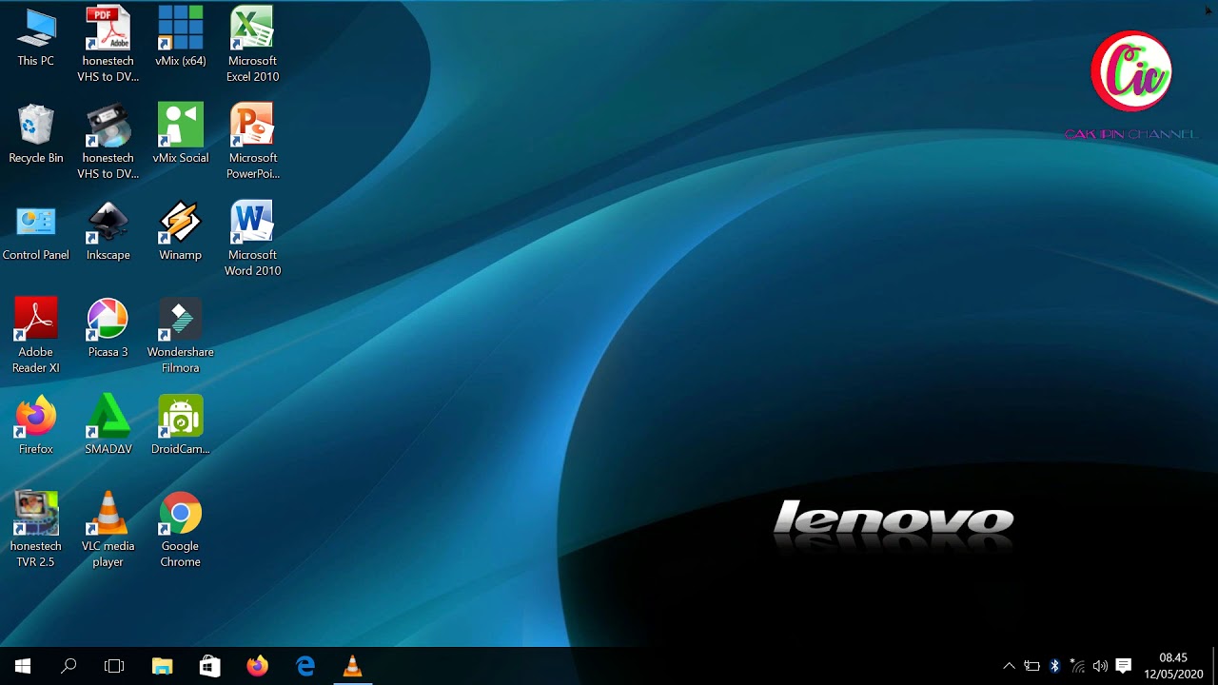The image size is (1218, 685).
Task: Select the Firefox desktop shortcut
Action: [36, 426]
